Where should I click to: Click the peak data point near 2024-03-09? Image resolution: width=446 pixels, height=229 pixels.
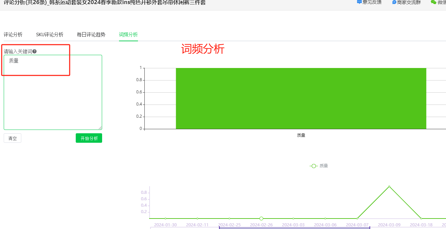point(389,186)
